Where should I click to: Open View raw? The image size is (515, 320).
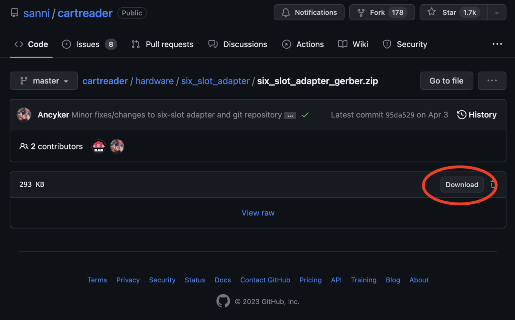click(x=258, y=213)
